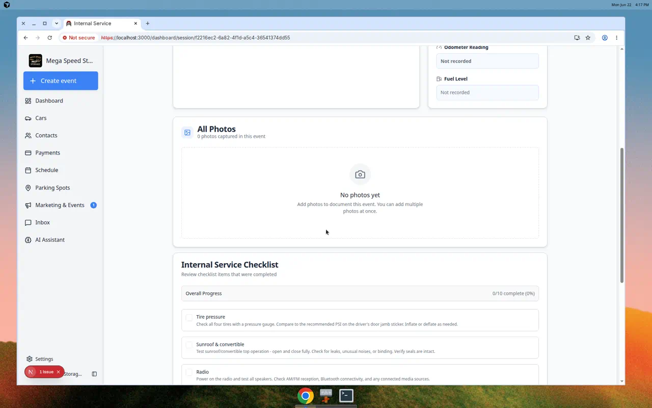Click the Not secure warning chip
This screenshot has width=652, height=408.
(x=78, y=38)
